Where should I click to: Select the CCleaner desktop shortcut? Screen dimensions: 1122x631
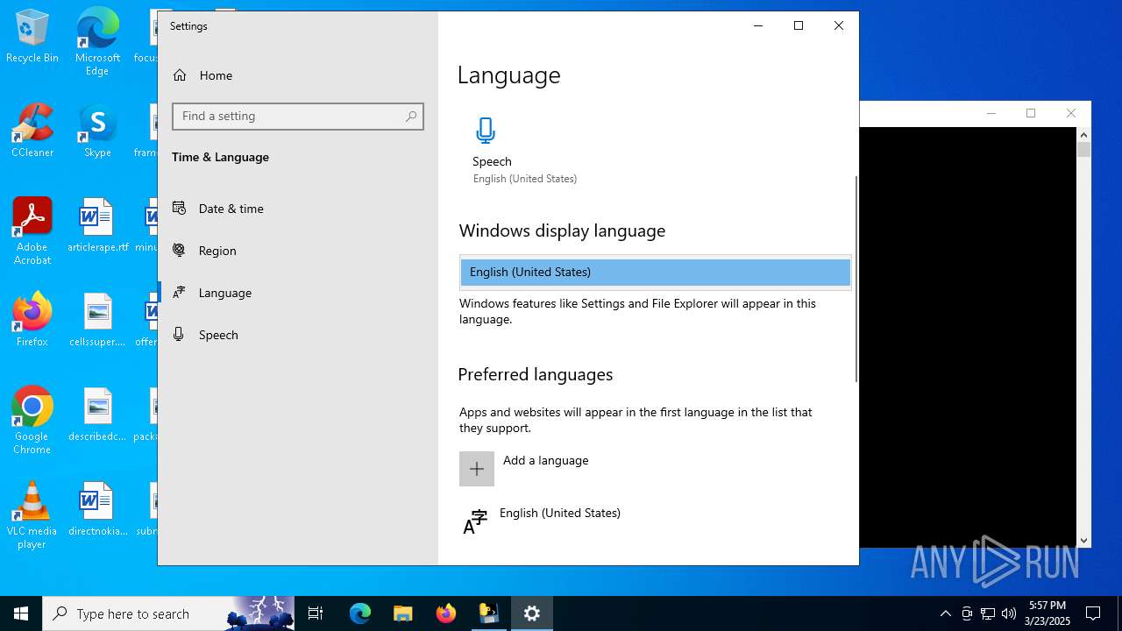(32, 131)
